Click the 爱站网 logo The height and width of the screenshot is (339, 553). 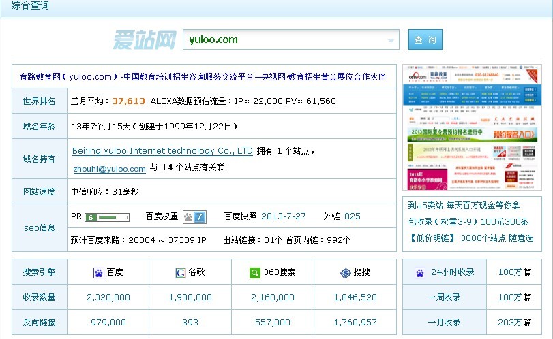pyautogui.click(x=145, y=39)
